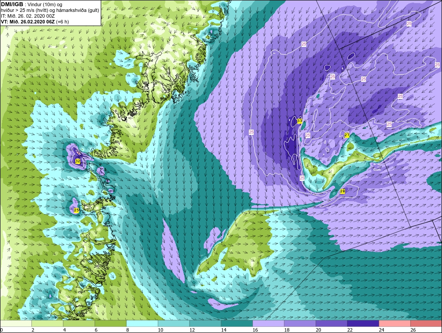Click the legend value "4"

click(x=65, y=330)
